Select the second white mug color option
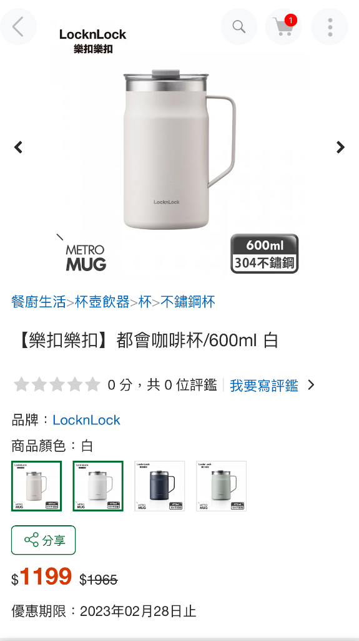The width and height of the screenshot is (359, 641). click(98, 486)
